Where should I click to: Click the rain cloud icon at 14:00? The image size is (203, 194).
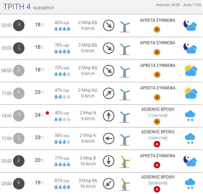click(190, 116)
